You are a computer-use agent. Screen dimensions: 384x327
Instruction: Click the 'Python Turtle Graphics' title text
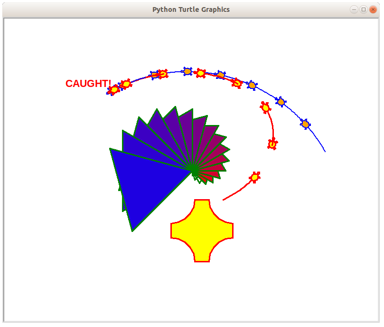coord(191,10)
